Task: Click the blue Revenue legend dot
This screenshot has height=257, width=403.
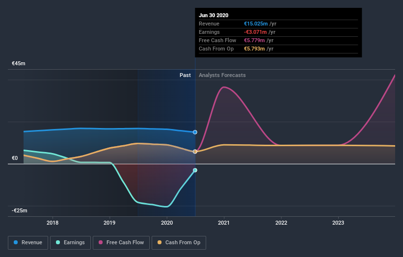Action: click(16, 242)
